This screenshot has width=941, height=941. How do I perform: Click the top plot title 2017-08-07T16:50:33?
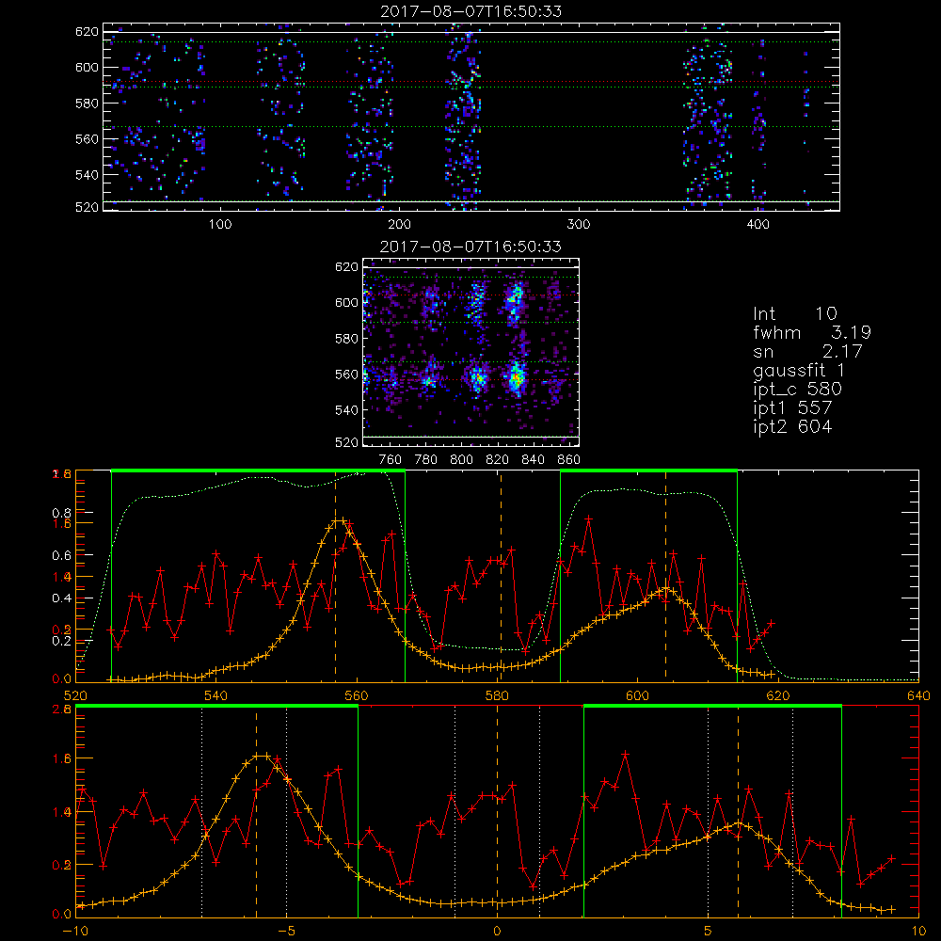[x=471, y=11]
